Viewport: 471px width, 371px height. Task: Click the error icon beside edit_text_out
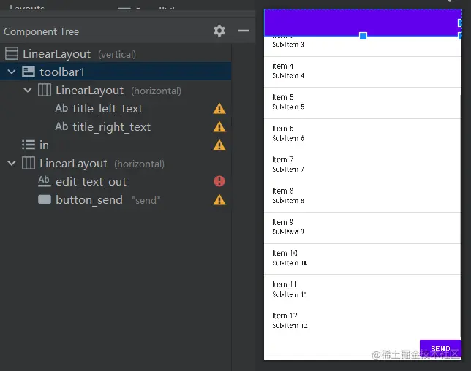[219, 181]
